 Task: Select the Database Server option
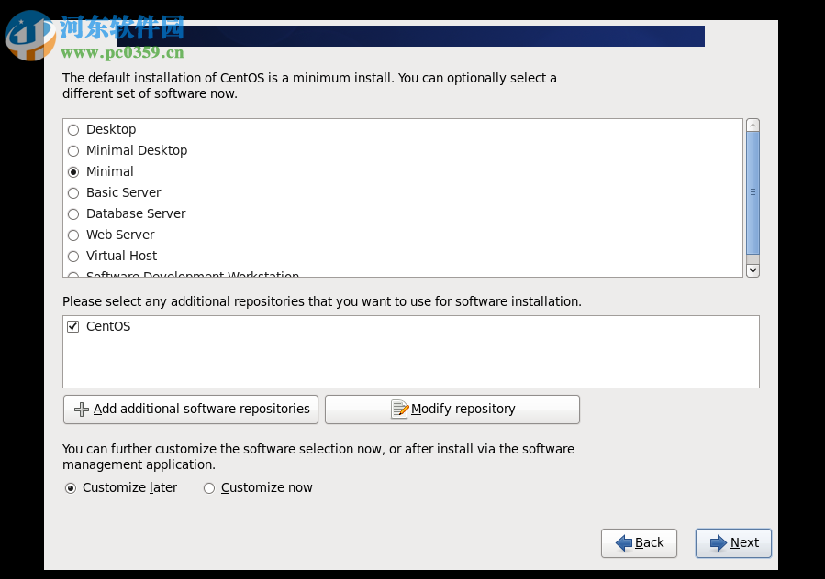[x=72, y=213]
